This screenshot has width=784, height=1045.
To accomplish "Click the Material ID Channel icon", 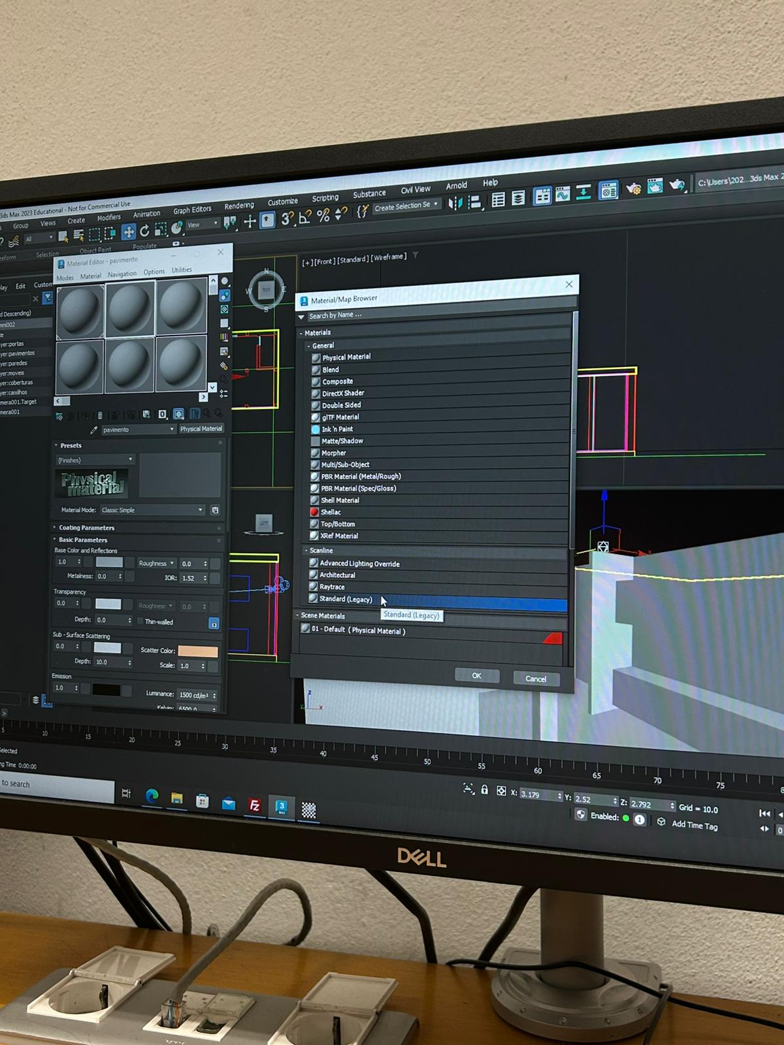I will click(x=163, y=414).
